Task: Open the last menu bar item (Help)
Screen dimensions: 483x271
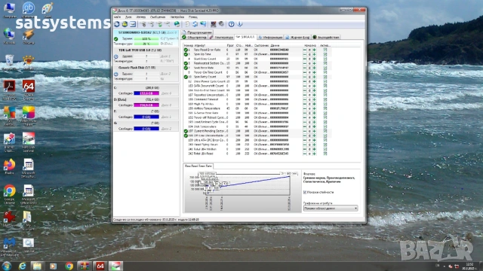Action: click(x=193, y=17)
